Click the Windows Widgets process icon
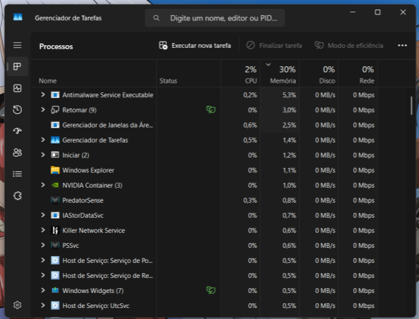The image size is (419, 319). tap(55, 290)
